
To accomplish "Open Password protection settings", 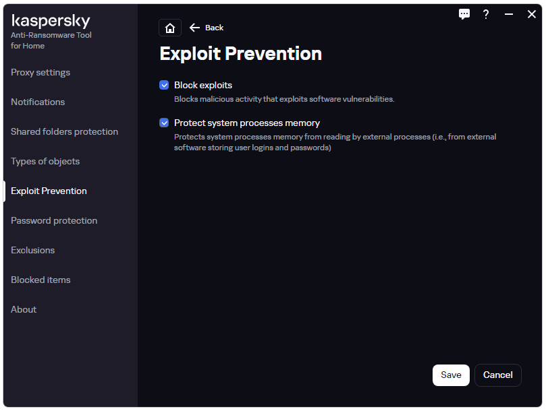I will point(54,220).
